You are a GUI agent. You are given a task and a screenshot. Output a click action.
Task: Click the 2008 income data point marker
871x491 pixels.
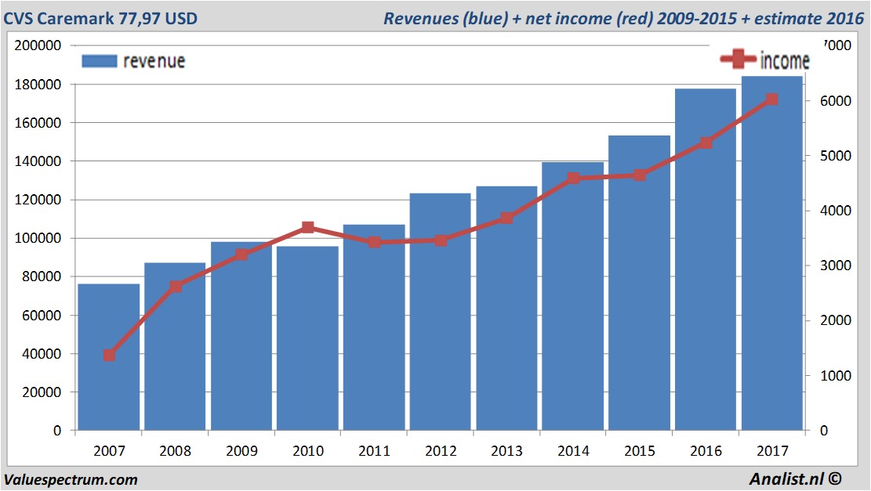(176, 287)
